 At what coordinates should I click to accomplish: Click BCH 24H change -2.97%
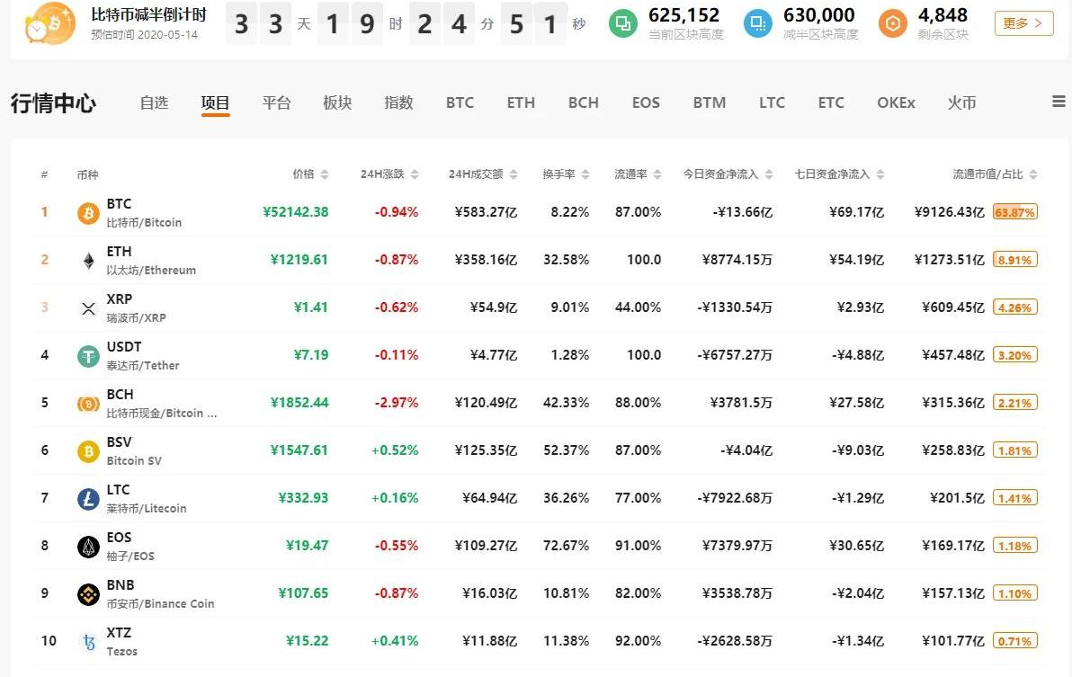(x=397, y=403)
